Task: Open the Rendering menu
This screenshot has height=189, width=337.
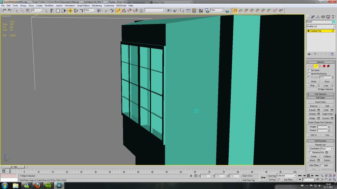Action: [x=97, y=6]
